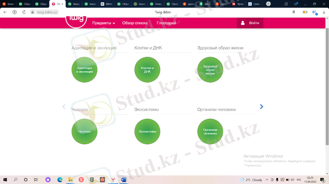Close the active Twig tab

63,4
